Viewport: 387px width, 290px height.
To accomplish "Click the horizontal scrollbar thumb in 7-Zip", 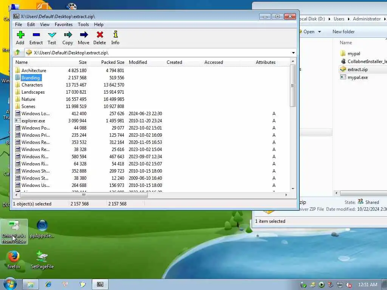I will [84, 195].
